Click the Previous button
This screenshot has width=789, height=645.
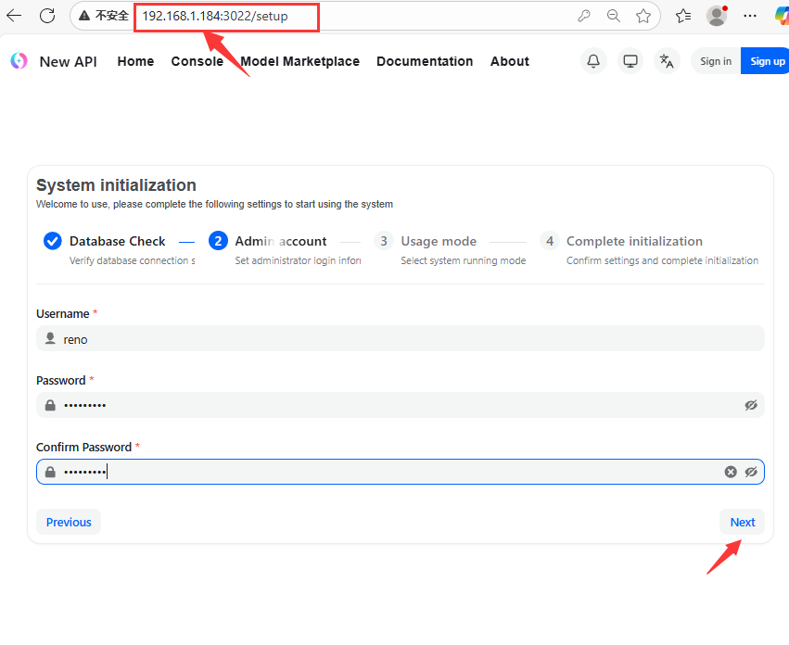tap(69, 523)
